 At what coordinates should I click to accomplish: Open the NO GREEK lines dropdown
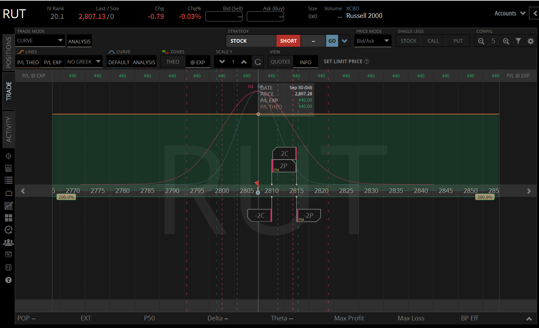tap(84, 62)
